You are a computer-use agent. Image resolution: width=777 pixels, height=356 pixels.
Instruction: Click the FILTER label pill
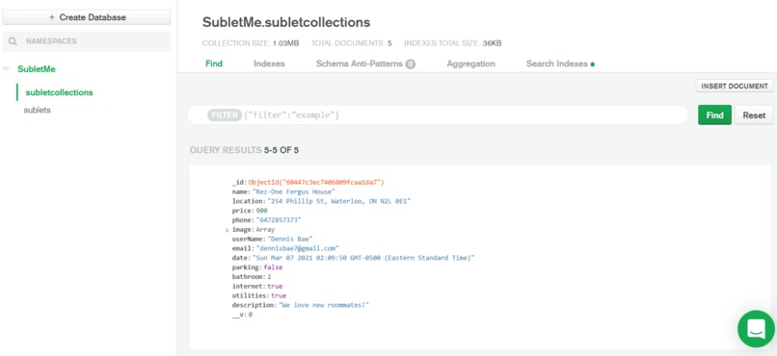[x=225, y=115]
